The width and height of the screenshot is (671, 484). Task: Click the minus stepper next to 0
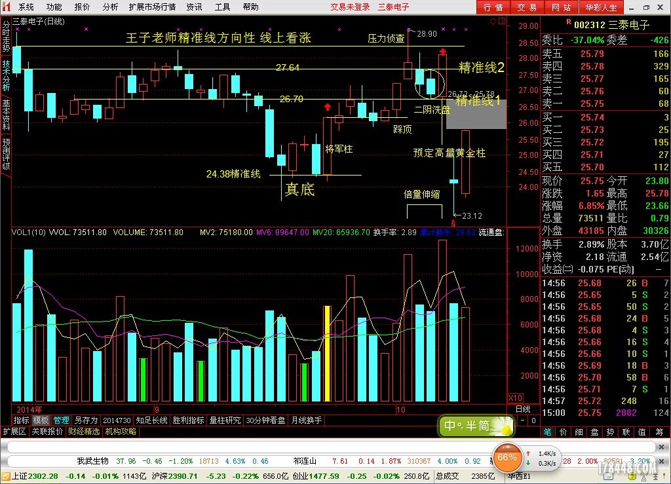(x=522, y=420)
